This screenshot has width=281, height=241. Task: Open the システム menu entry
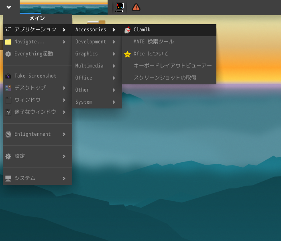pyautogui.click(x=37, y=178)
